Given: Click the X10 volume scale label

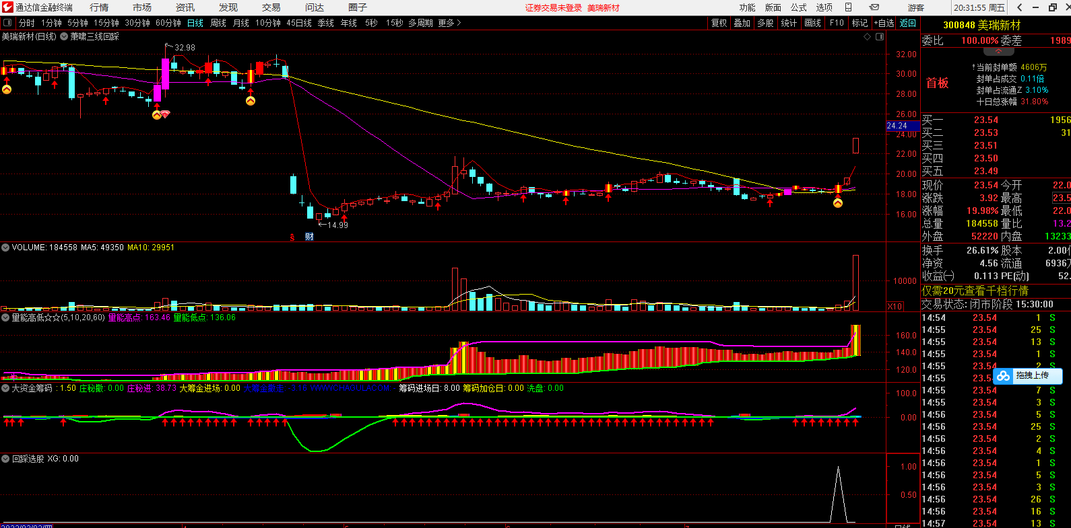Looking at the screenshot, I should click(x=895, y=306).
